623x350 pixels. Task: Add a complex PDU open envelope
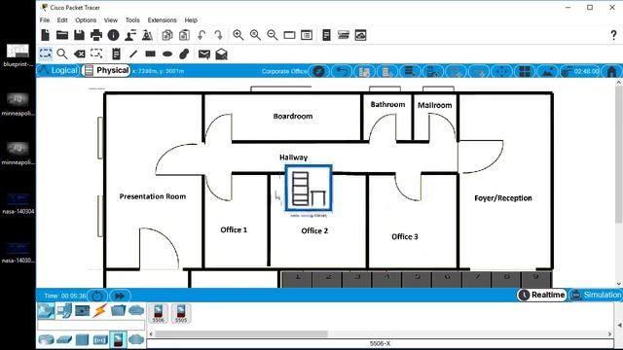coord(221,54)
